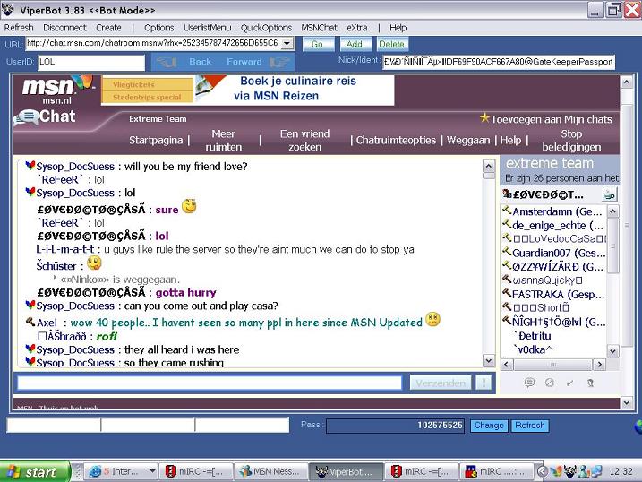The image size is (642, 482).
Task: Click the exclamation button beside Verzenden
Action: (x=484, y=383)
